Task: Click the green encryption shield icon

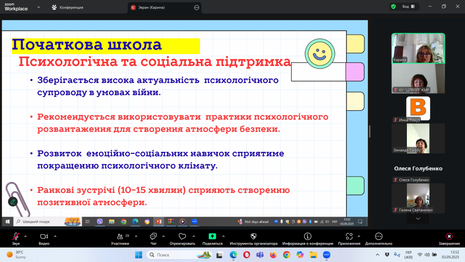Action: (x=393, y=7)
